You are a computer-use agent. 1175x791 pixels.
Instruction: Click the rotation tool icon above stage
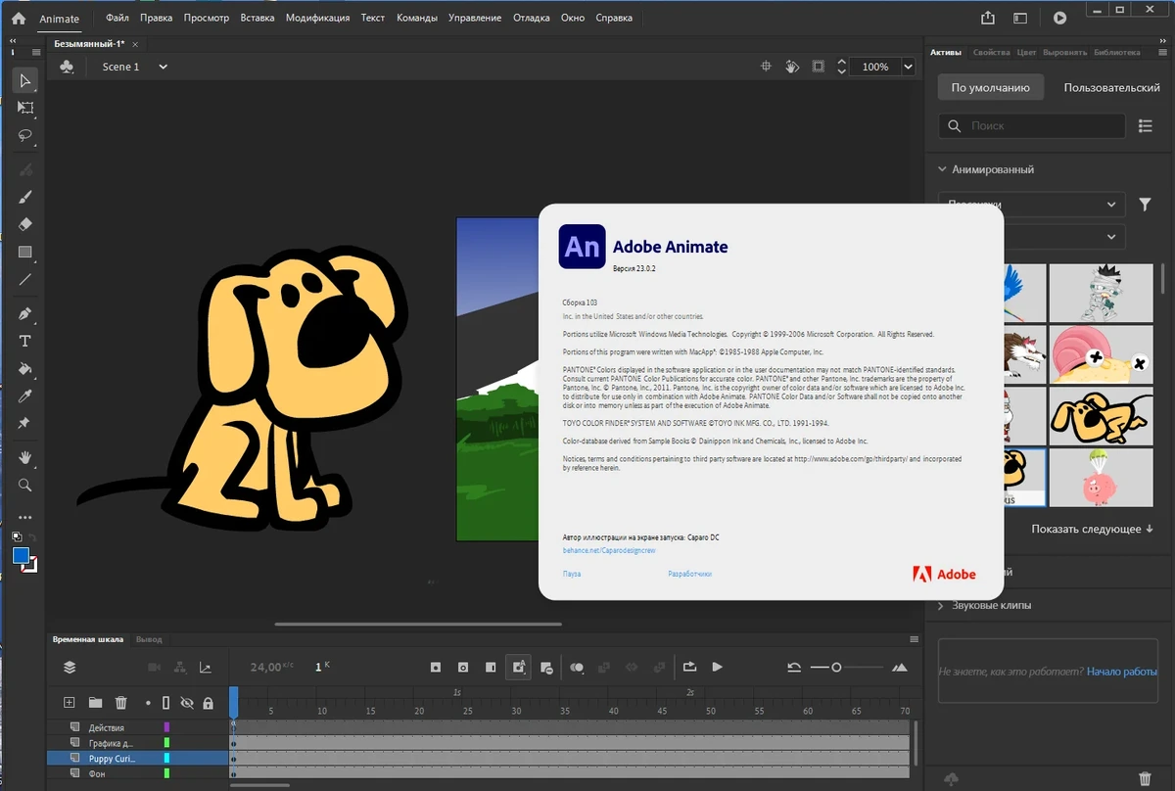(793, 67)
